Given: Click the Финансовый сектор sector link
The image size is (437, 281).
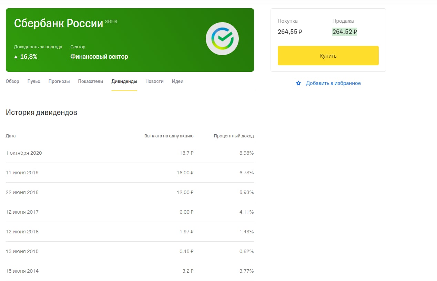Looking at the screenshot, I should click(99, 57).
